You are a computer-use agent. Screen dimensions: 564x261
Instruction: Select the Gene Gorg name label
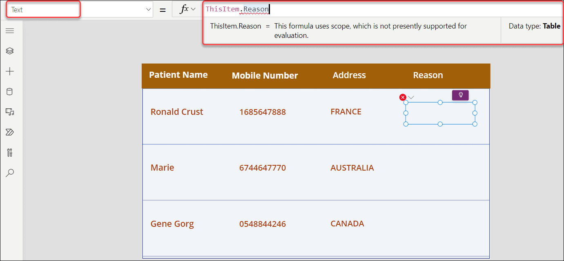pos(172,224)
